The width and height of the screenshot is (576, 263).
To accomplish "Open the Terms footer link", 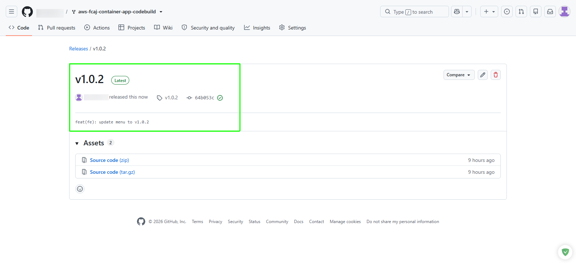I will 197,222.
